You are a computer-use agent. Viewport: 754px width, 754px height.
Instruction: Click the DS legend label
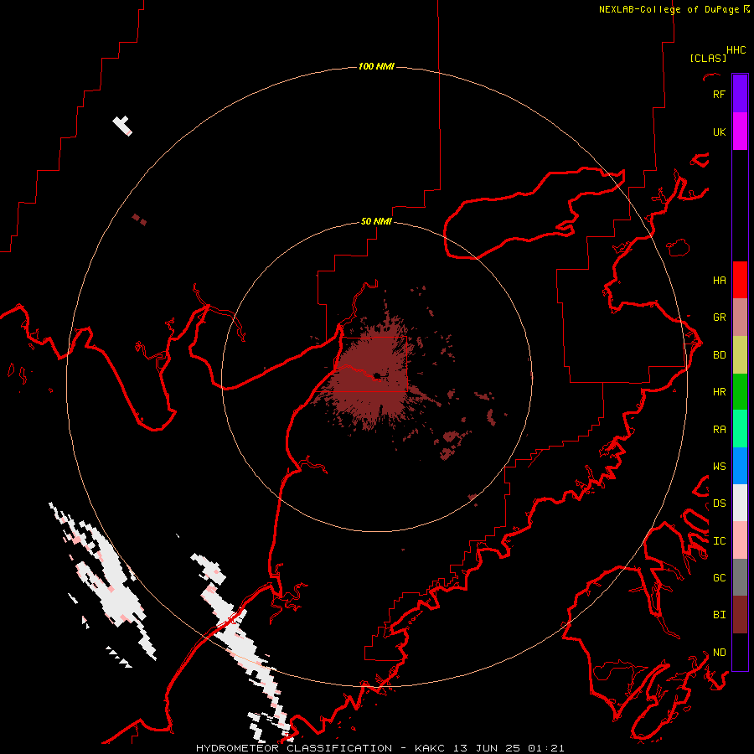click(x=719, y=504)
